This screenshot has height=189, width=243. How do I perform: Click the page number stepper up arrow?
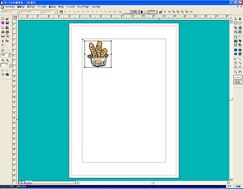10,64
